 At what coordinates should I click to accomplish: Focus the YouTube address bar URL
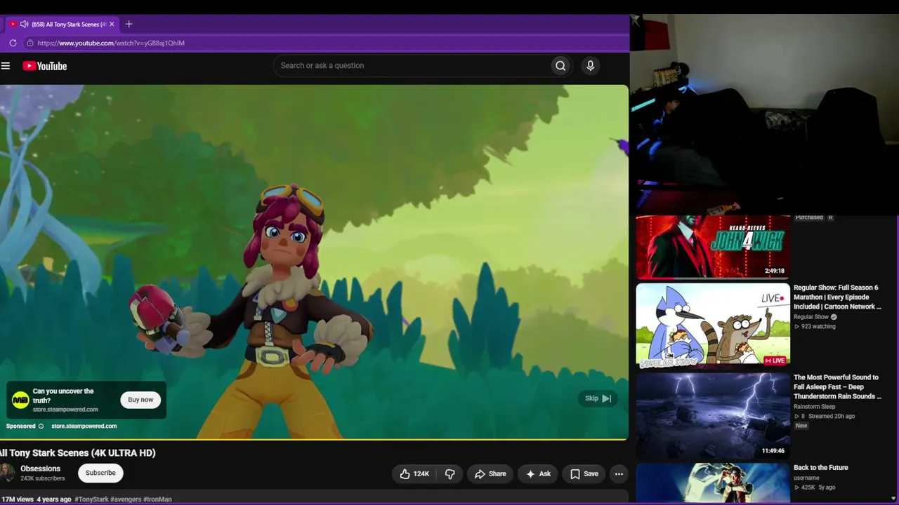[111, 43]
